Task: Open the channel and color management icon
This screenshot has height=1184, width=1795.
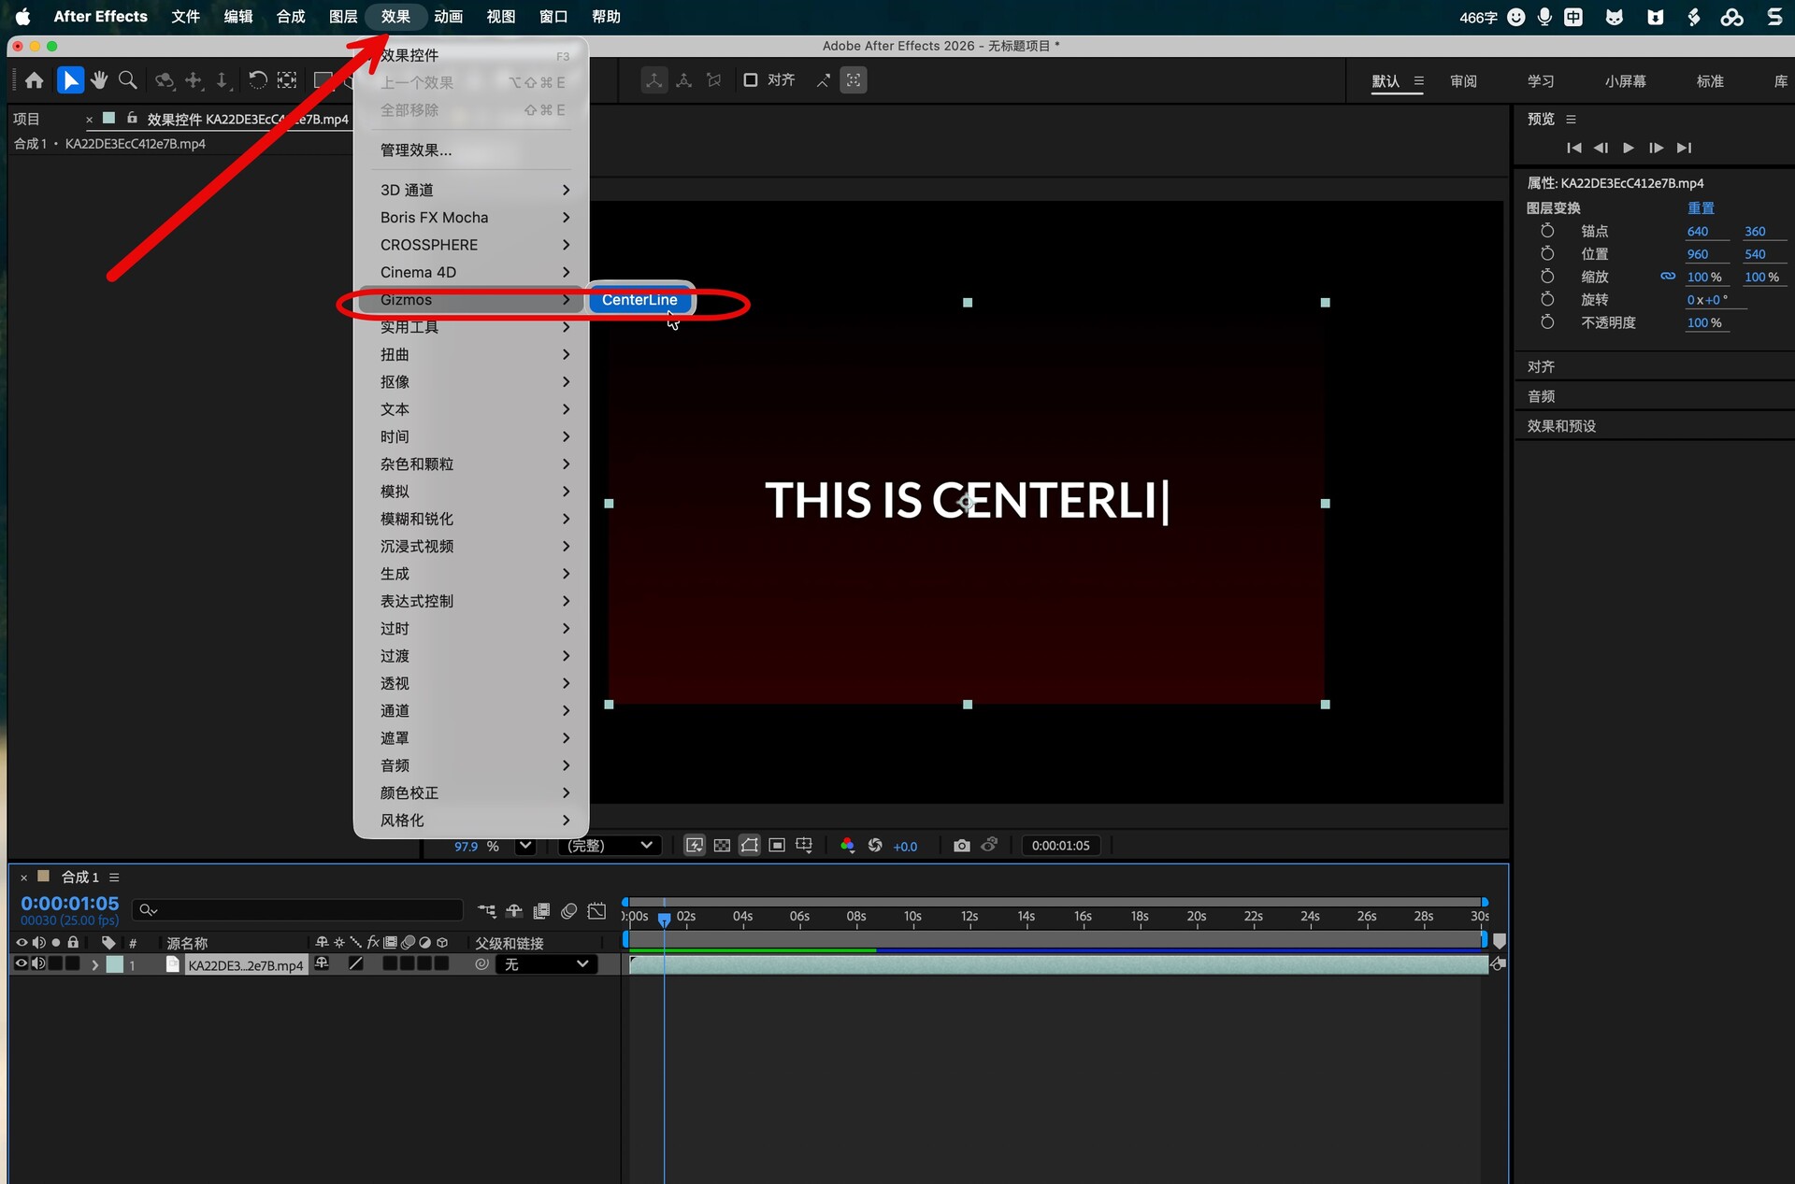Action: [x=847, y=846]
